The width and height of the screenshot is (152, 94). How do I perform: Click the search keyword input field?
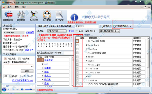tap(87, 26)
